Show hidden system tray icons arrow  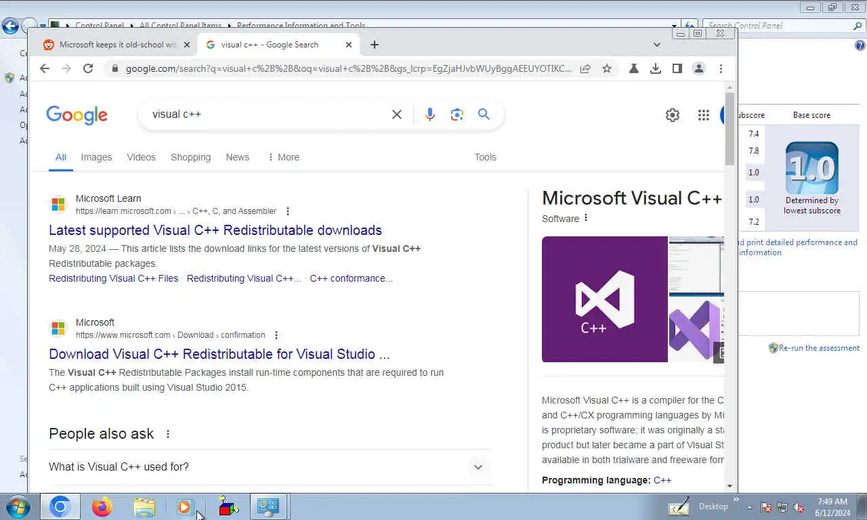point(749,507)
